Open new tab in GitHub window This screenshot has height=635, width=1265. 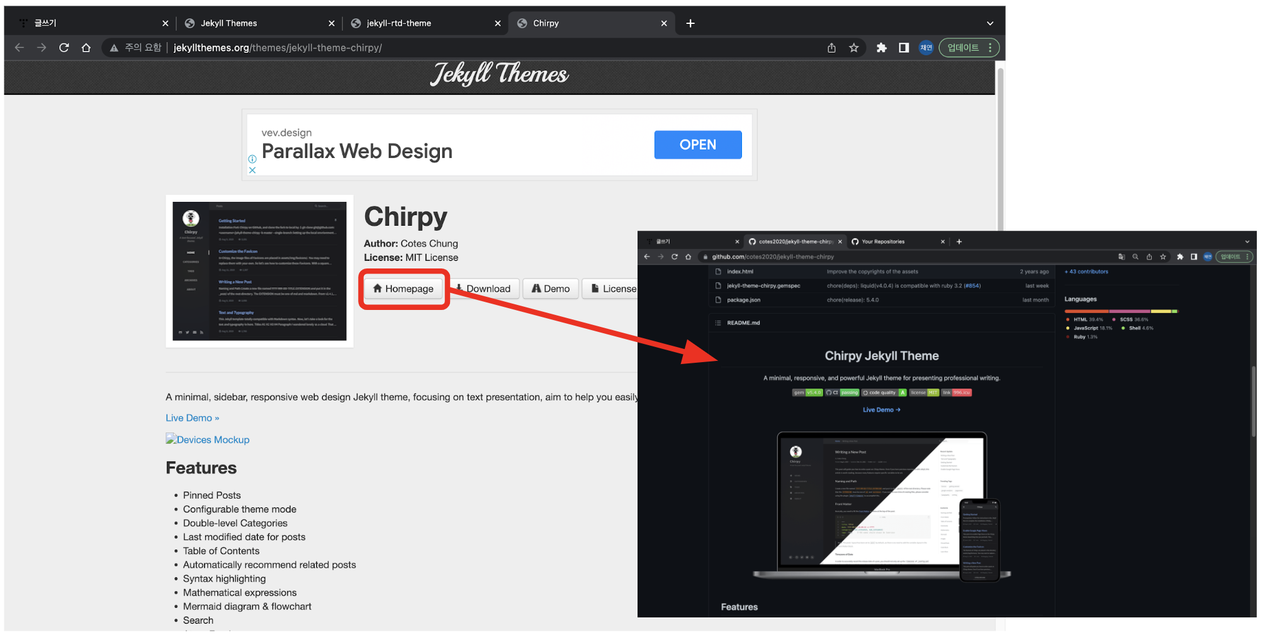pos(959,241)
